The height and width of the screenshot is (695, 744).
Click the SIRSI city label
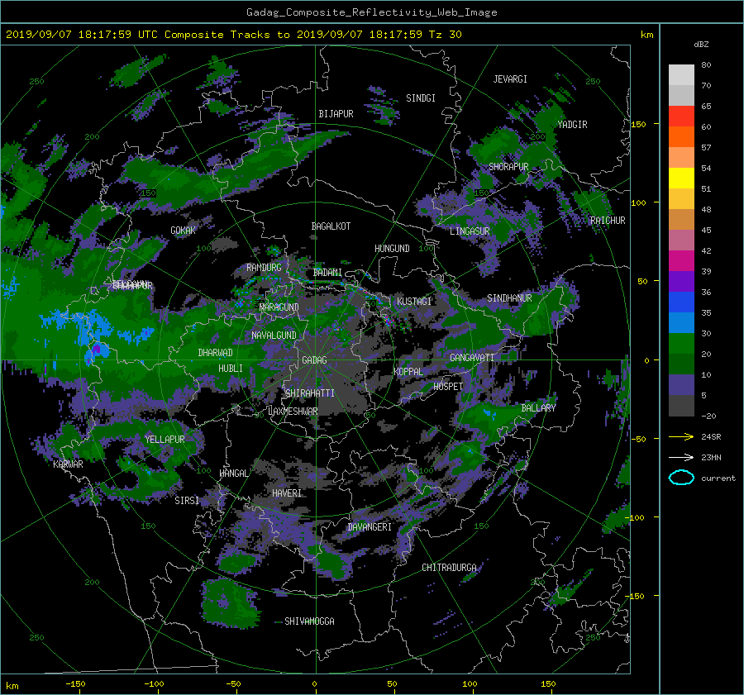(x=187, y=501)
